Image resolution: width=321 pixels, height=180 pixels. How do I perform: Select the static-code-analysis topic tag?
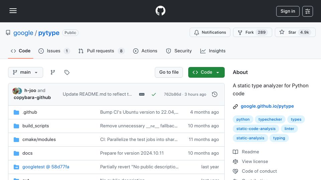256,129
